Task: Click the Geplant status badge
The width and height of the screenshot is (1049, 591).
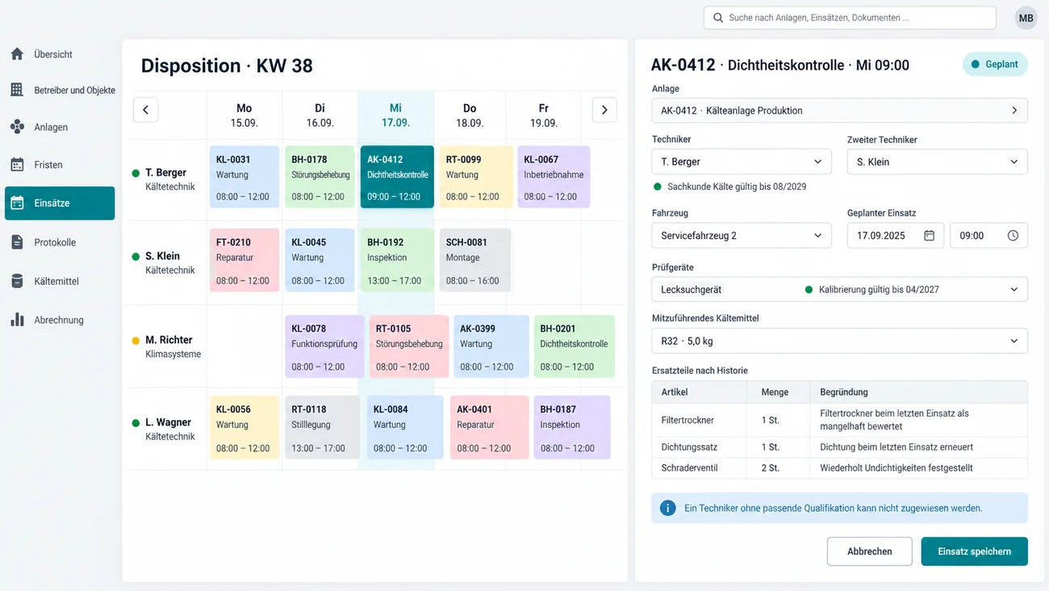Action: [995, 65]
